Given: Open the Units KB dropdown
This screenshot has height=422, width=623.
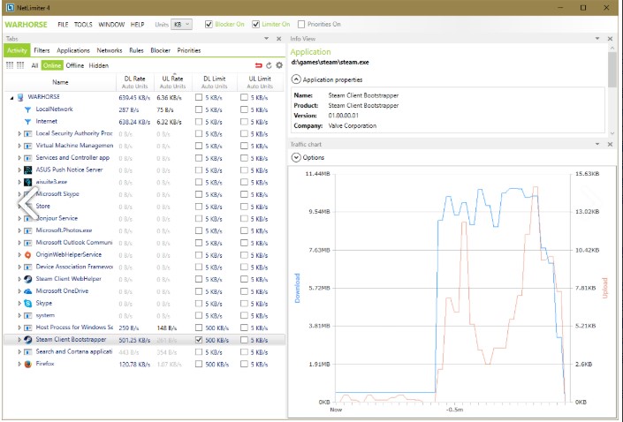Looking at the screenshot, I should click(x=182, y=25).
